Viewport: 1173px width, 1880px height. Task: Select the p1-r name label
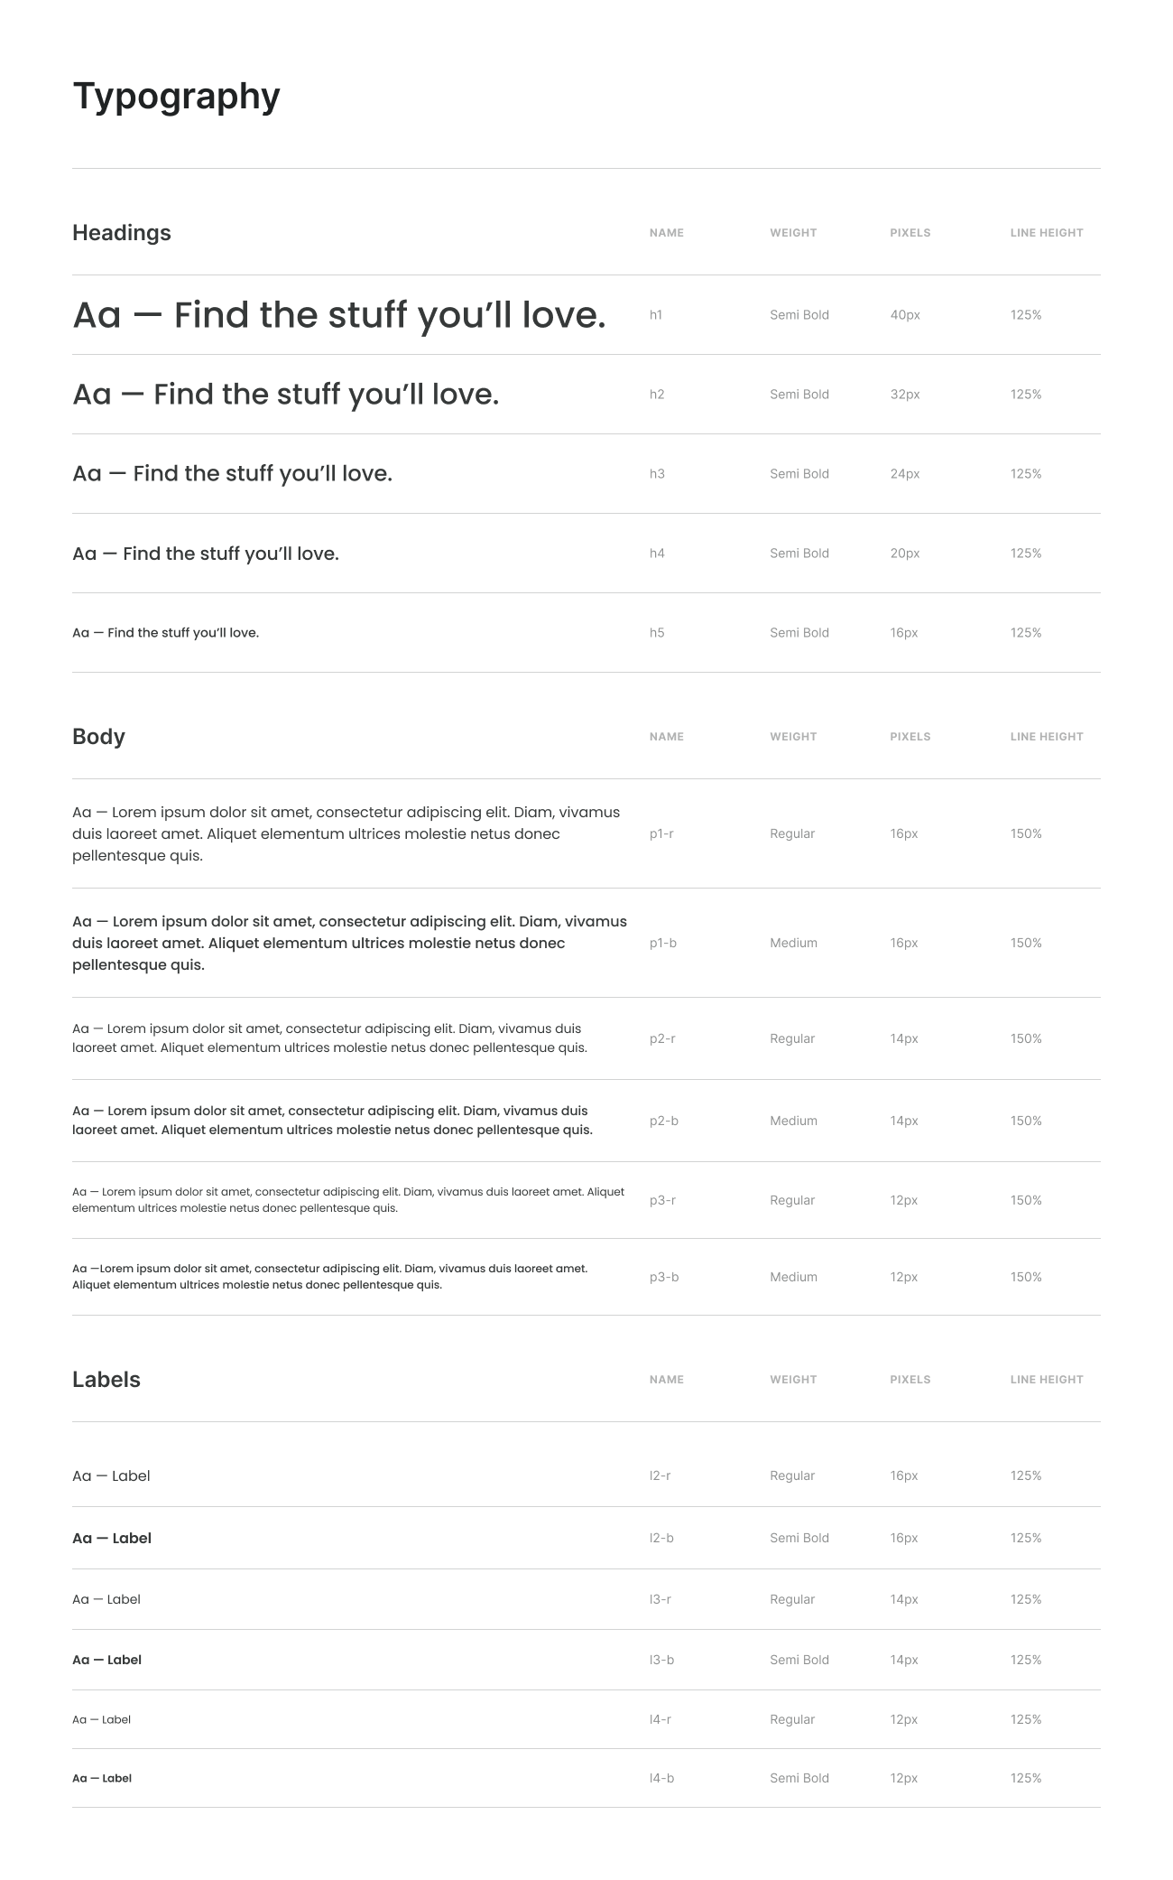tap(661, 833)
